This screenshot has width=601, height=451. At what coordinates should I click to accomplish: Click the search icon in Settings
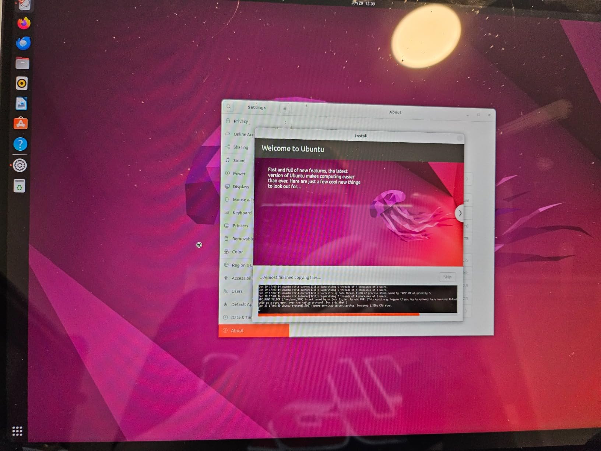click(x=229, y=106)
